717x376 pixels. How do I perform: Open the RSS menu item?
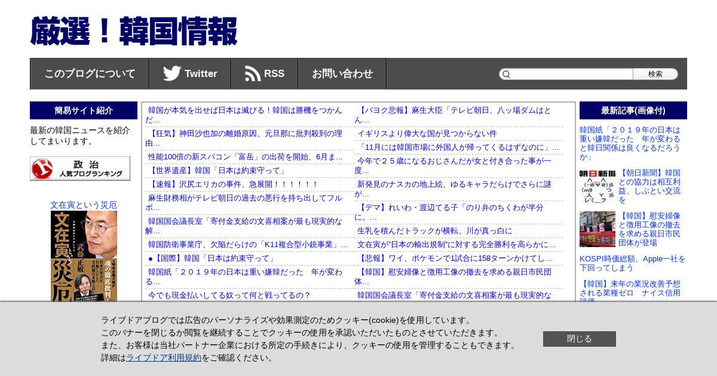tap(265, 74)
